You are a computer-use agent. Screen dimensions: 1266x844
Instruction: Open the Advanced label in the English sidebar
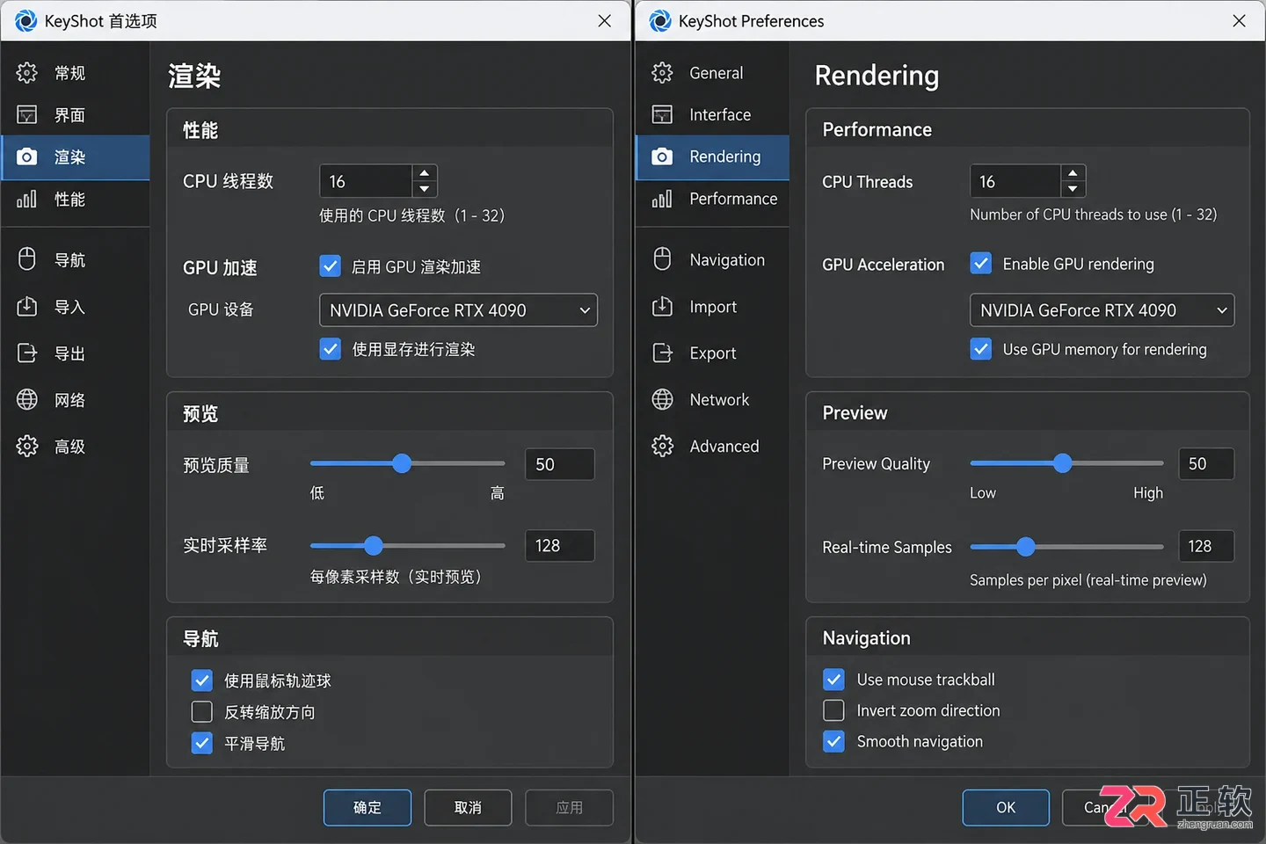pos(724,447)
